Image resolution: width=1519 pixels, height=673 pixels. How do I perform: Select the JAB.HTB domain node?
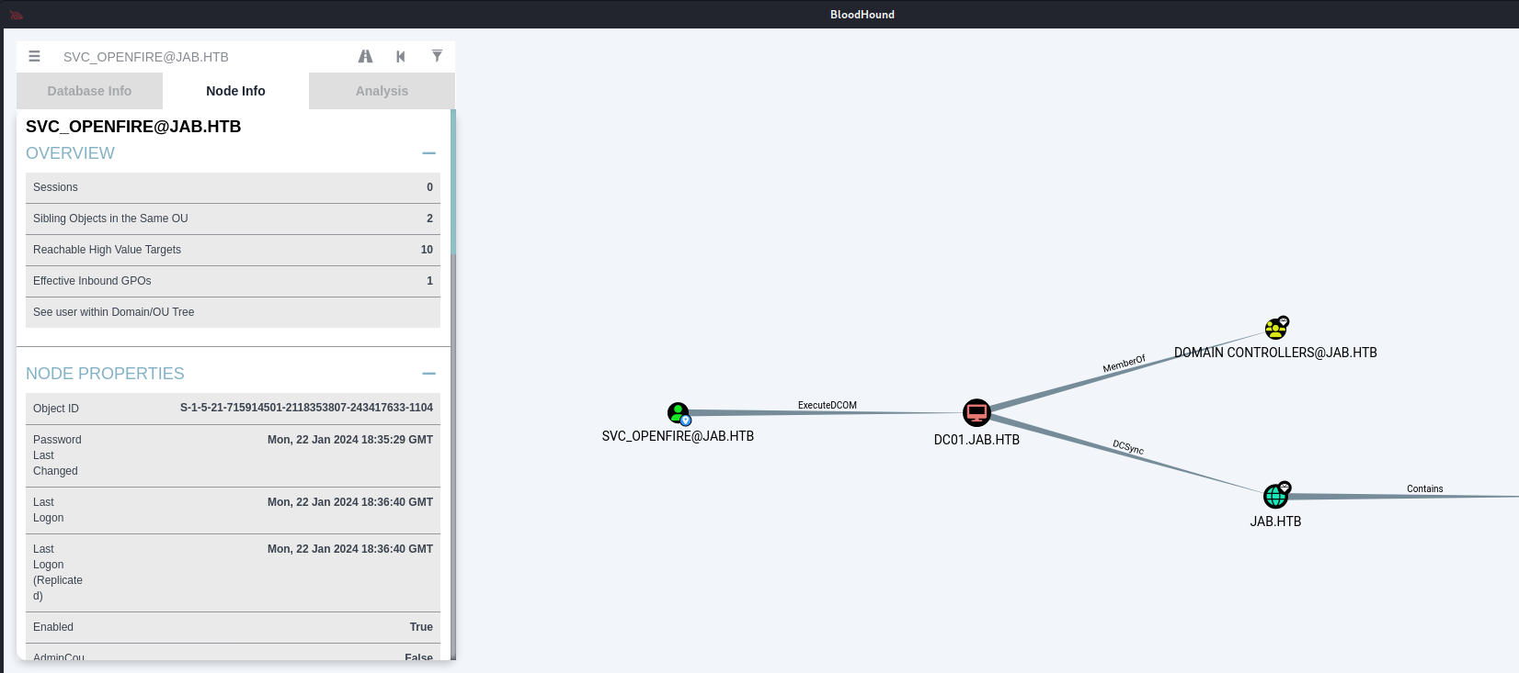pos(1275,496)
